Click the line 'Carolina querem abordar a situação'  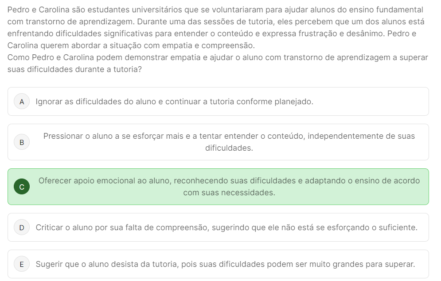(x=131, y=46)
